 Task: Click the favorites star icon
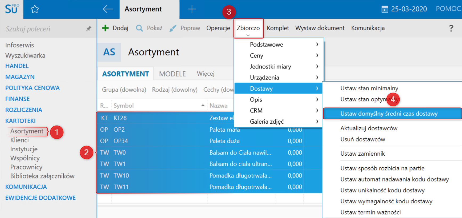35,10
